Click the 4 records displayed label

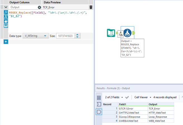click(165, 97)
